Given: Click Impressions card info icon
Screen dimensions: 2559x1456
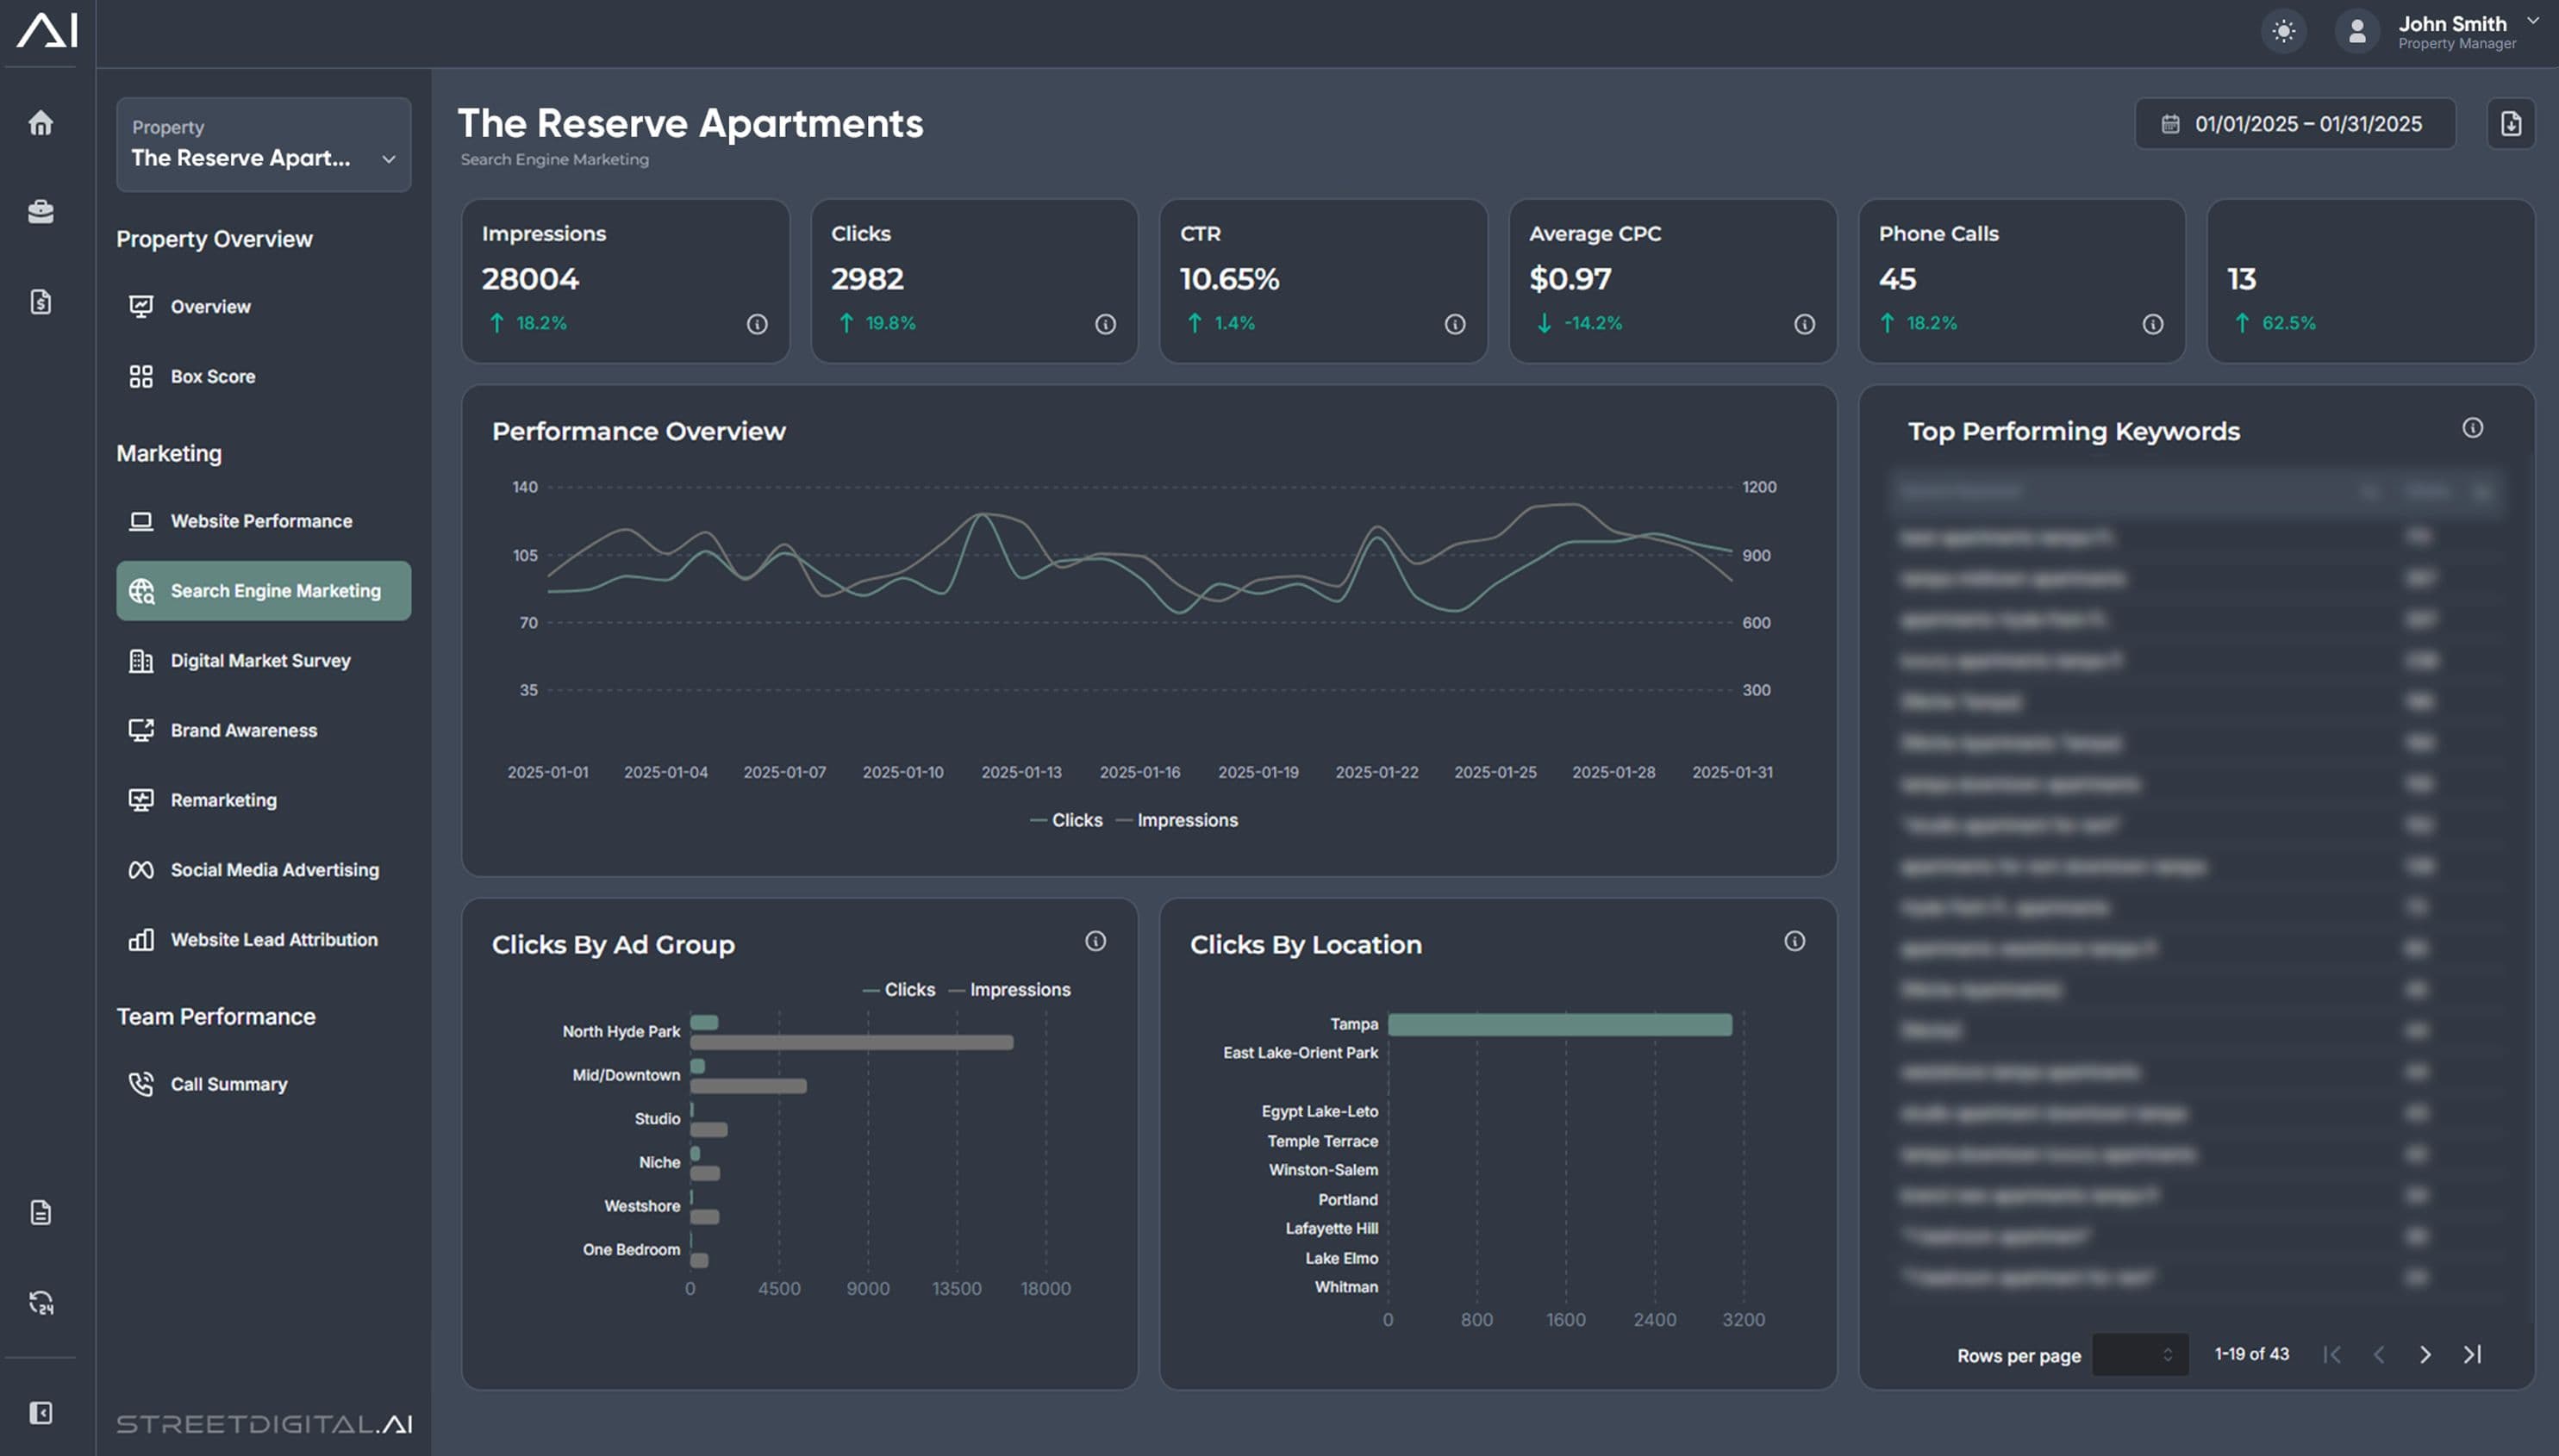Looking at the screenshot, I should (x=756, y=324).
